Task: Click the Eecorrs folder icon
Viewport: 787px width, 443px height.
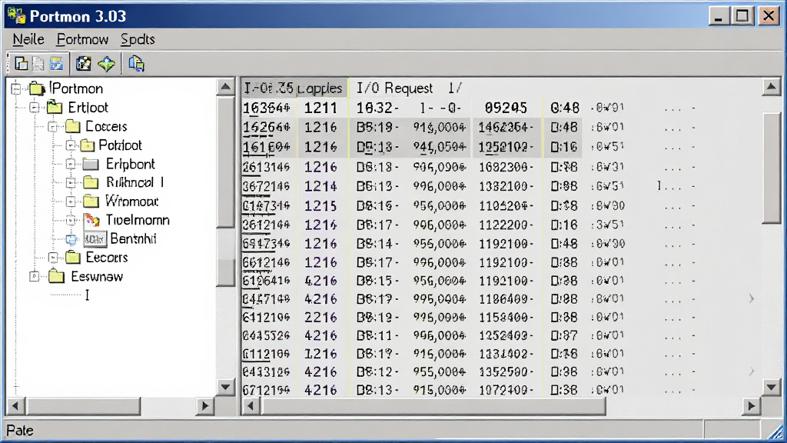Action: (73, 258)
